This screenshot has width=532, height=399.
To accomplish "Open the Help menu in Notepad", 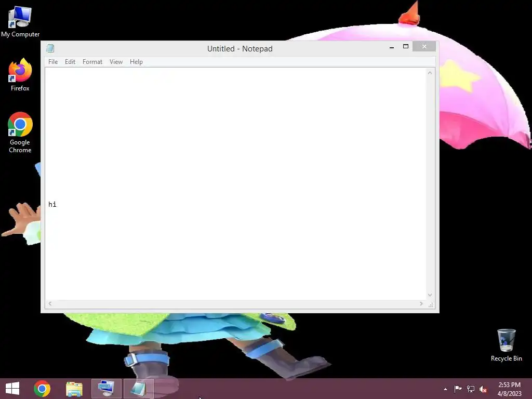I will [x=136, y=62].
